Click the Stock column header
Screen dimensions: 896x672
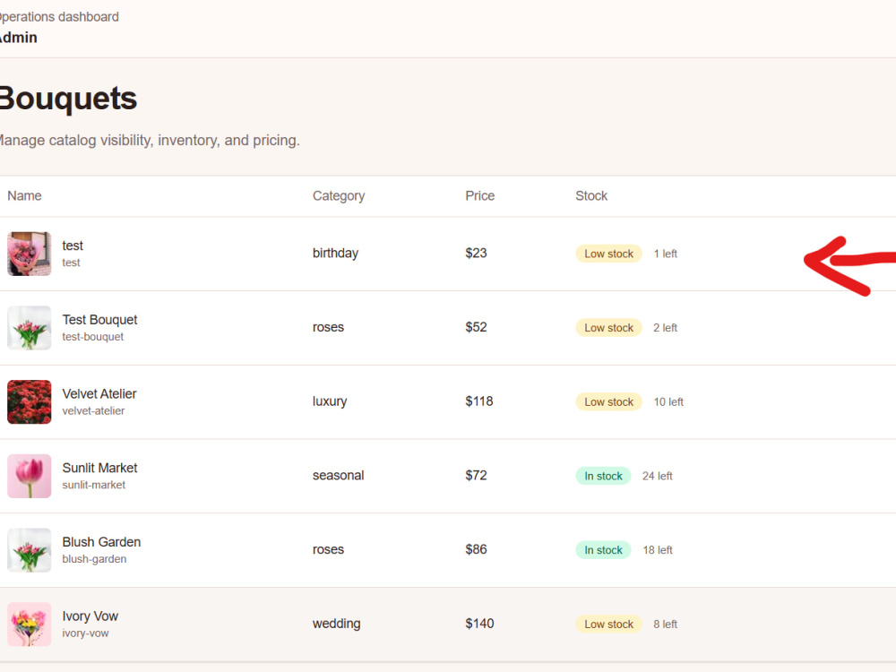tap(591, 196)
